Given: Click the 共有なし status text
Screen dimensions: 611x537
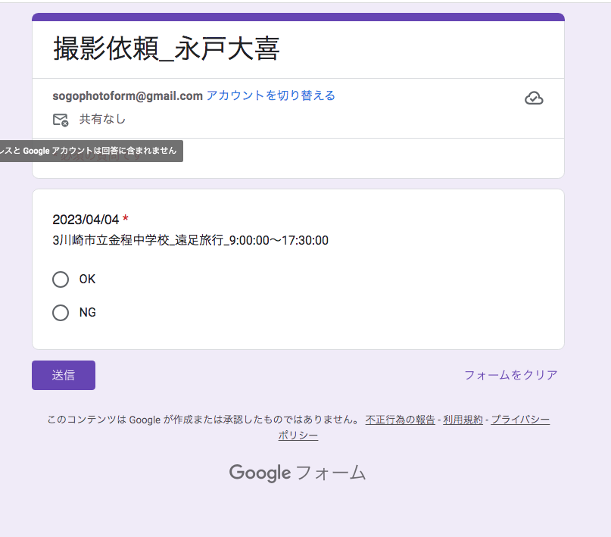Looking at the screenshot, I should click(102, 120).
